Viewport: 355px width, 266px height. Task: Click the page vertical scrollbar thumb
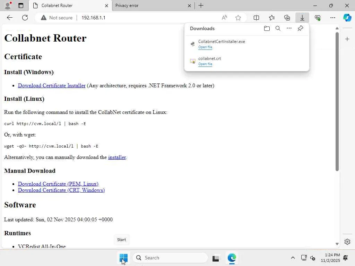tap(337, 102)
